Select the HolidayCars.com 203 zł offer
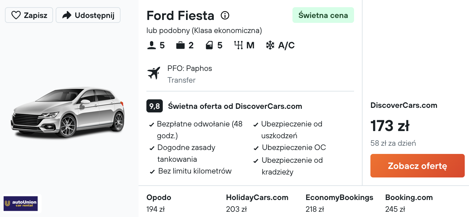The image size is (469, 217). tap(257, 203)
